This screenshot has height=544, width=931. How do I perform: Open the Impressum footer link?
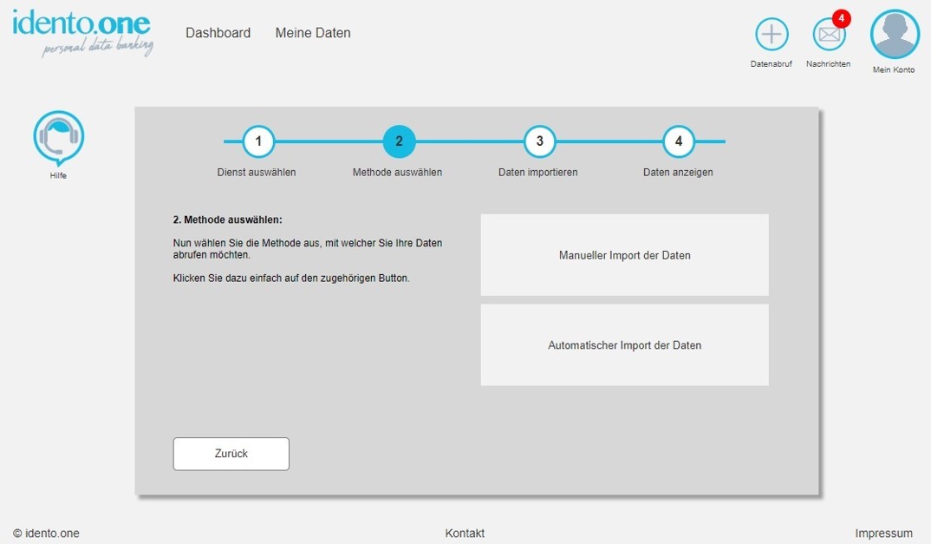[883, 534]
